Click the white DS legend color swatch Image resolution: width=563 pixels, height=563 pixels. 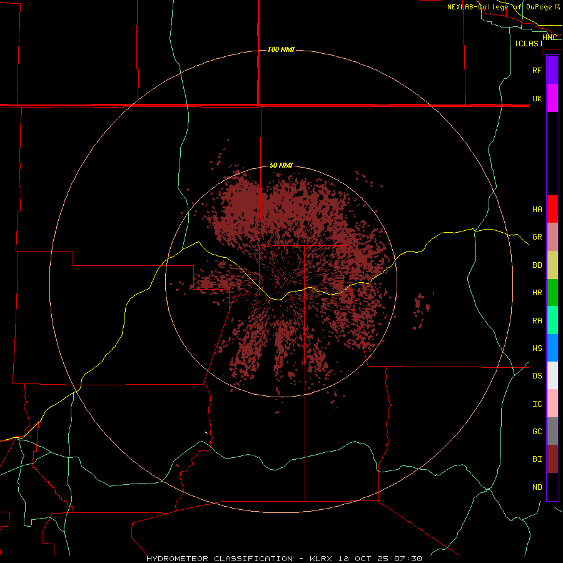click(x=552, y=375)
